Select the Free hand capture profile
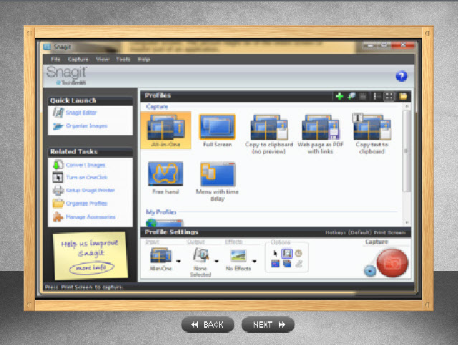The width and height of the screenshot is (458, 345). tap(166, 178)
